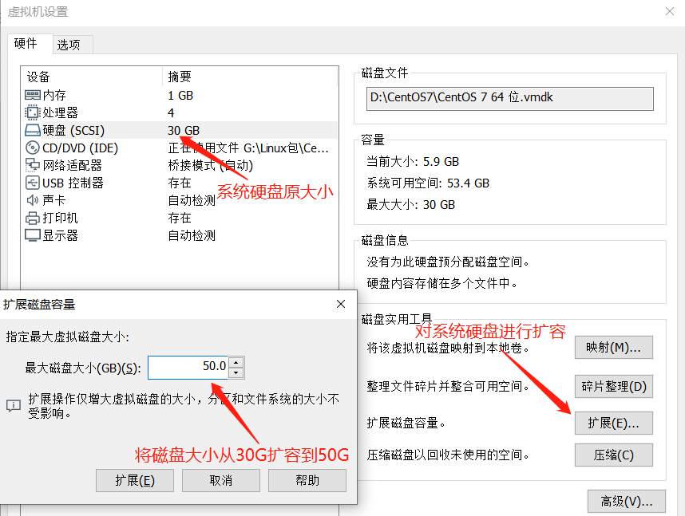This screenshot has height=516, width=685.
Task: Open the 扩展(E)... expand disk utility button
Action: point(613,423)
